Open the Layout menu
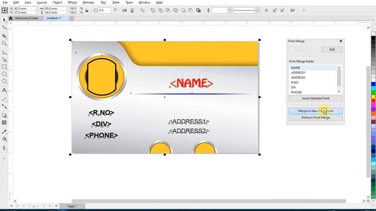376x211 pixels. point(42,2)
